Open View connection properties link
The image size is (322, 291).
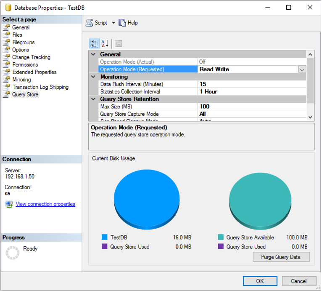coord(45,204)
